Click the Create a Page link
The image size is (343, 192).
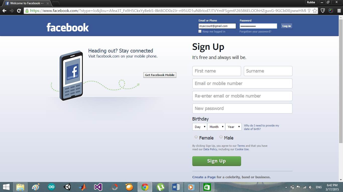point(204,177)
